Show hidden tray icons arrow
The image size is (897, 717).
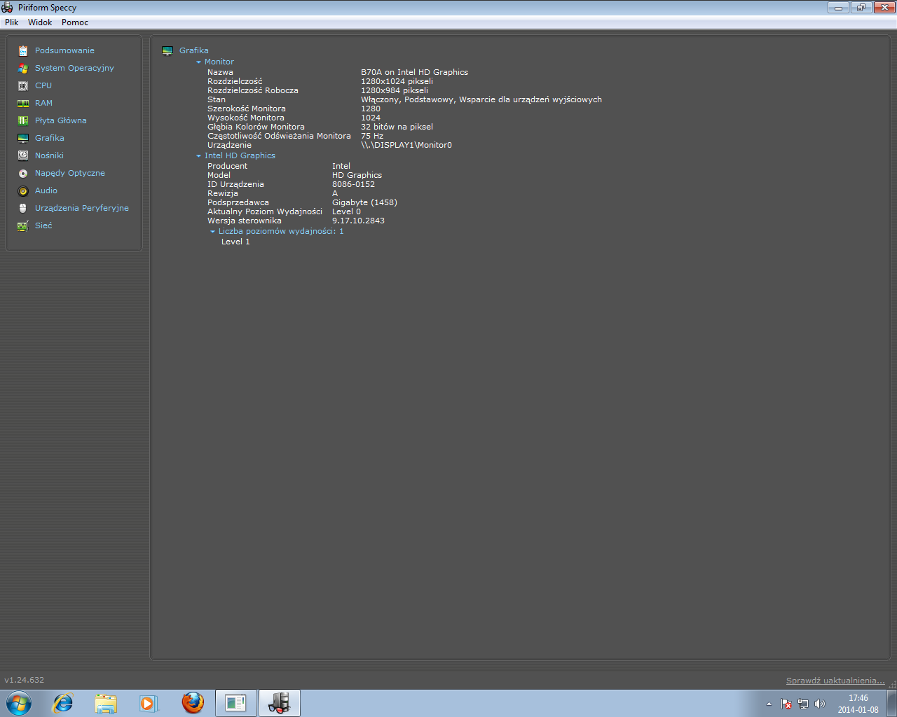pyautogui.click(x=769, y=704)
